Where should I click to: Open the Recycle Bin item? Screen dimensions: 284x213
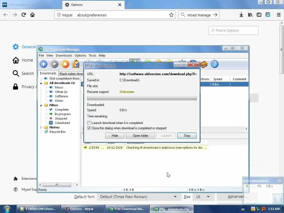57,132
